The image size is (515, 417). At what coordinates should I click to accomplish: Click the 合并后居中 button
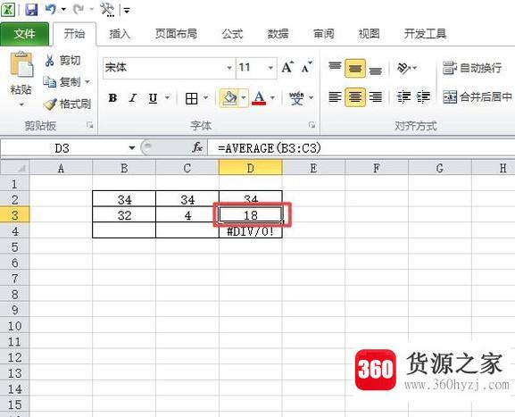478,96
